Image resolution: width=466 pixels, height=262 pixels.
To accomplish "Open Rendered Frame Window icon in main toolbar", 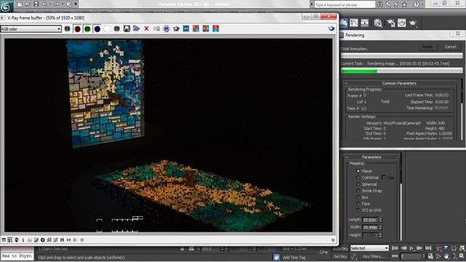I will coord(402,23).
